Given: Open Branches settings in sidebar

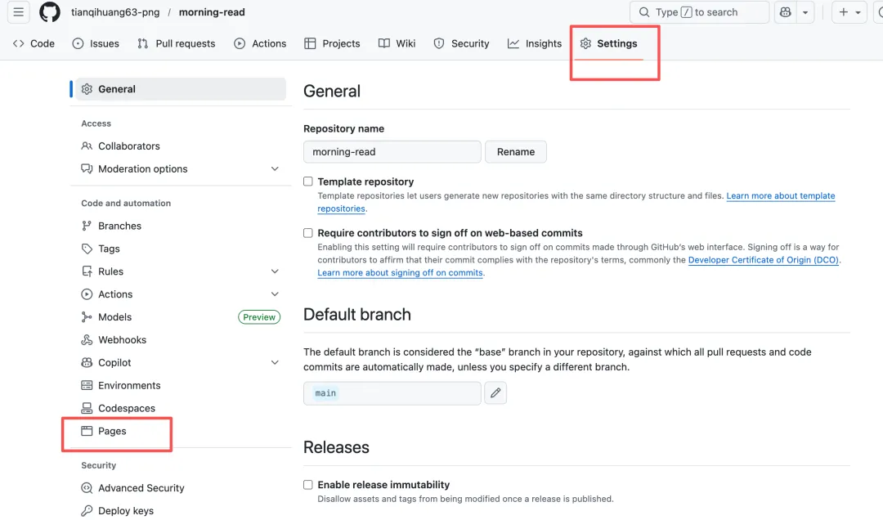Looking at the screenshot, I should (119, 226).
